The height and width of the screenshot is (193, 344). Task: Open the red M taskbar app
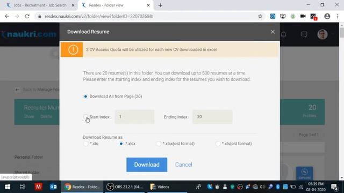tap(38, 187)
